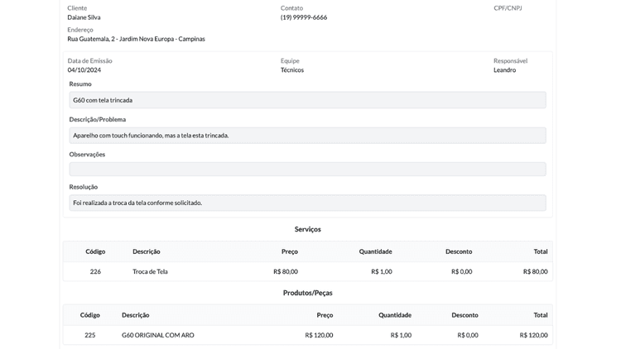The height and width of the screenshot is (349, 621).
Task: Select the G60 ORIGINAL COM ARO product
Action: click(x=157, y=335)
